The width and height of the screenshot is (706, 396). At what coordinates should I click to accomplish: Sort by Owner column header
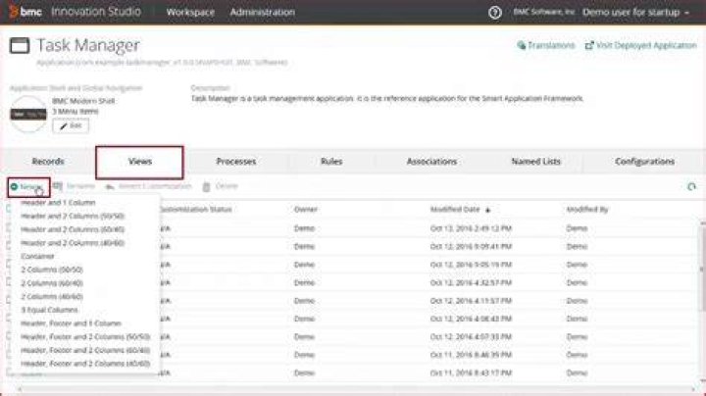(306, 209)
